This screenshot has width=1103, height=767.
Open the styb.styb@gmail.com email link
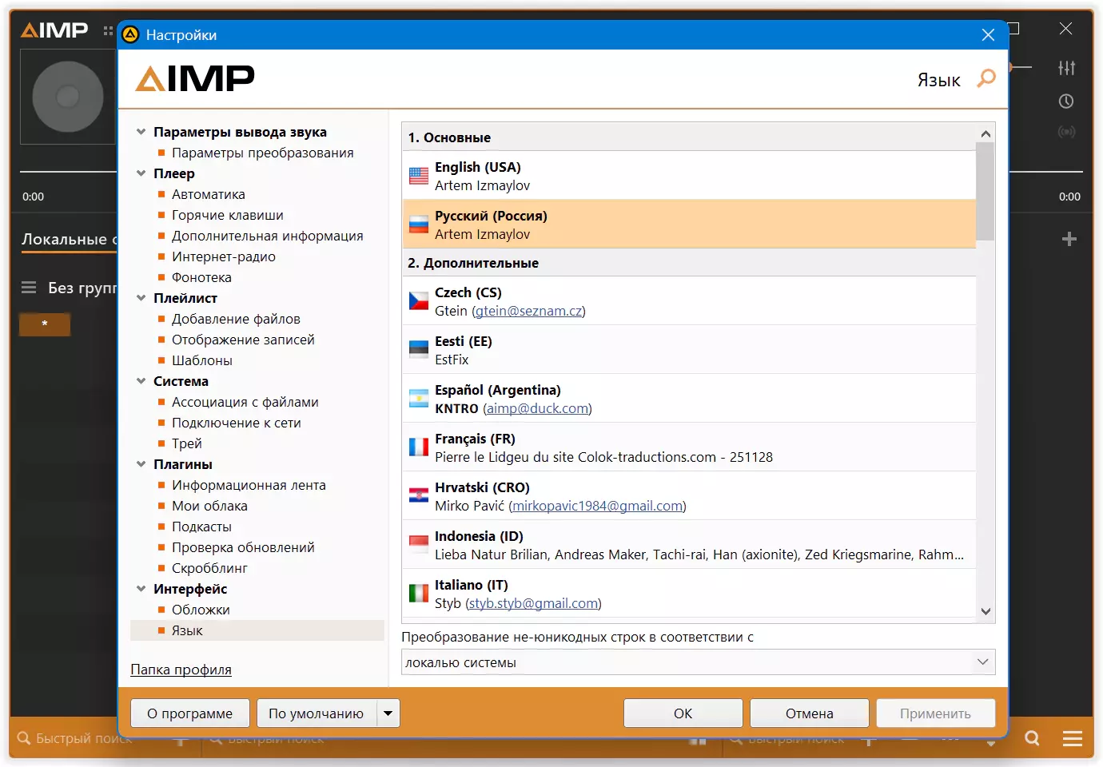tap(533, 603)
